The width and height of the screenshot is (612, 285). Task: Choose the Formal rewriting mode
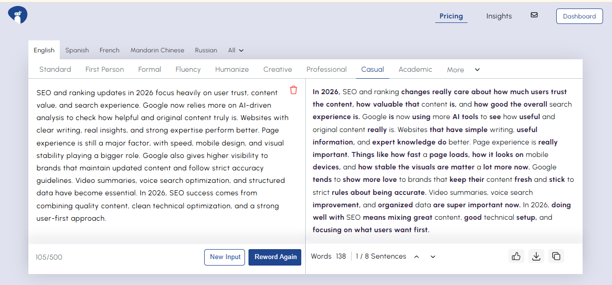tap(150, 69)
